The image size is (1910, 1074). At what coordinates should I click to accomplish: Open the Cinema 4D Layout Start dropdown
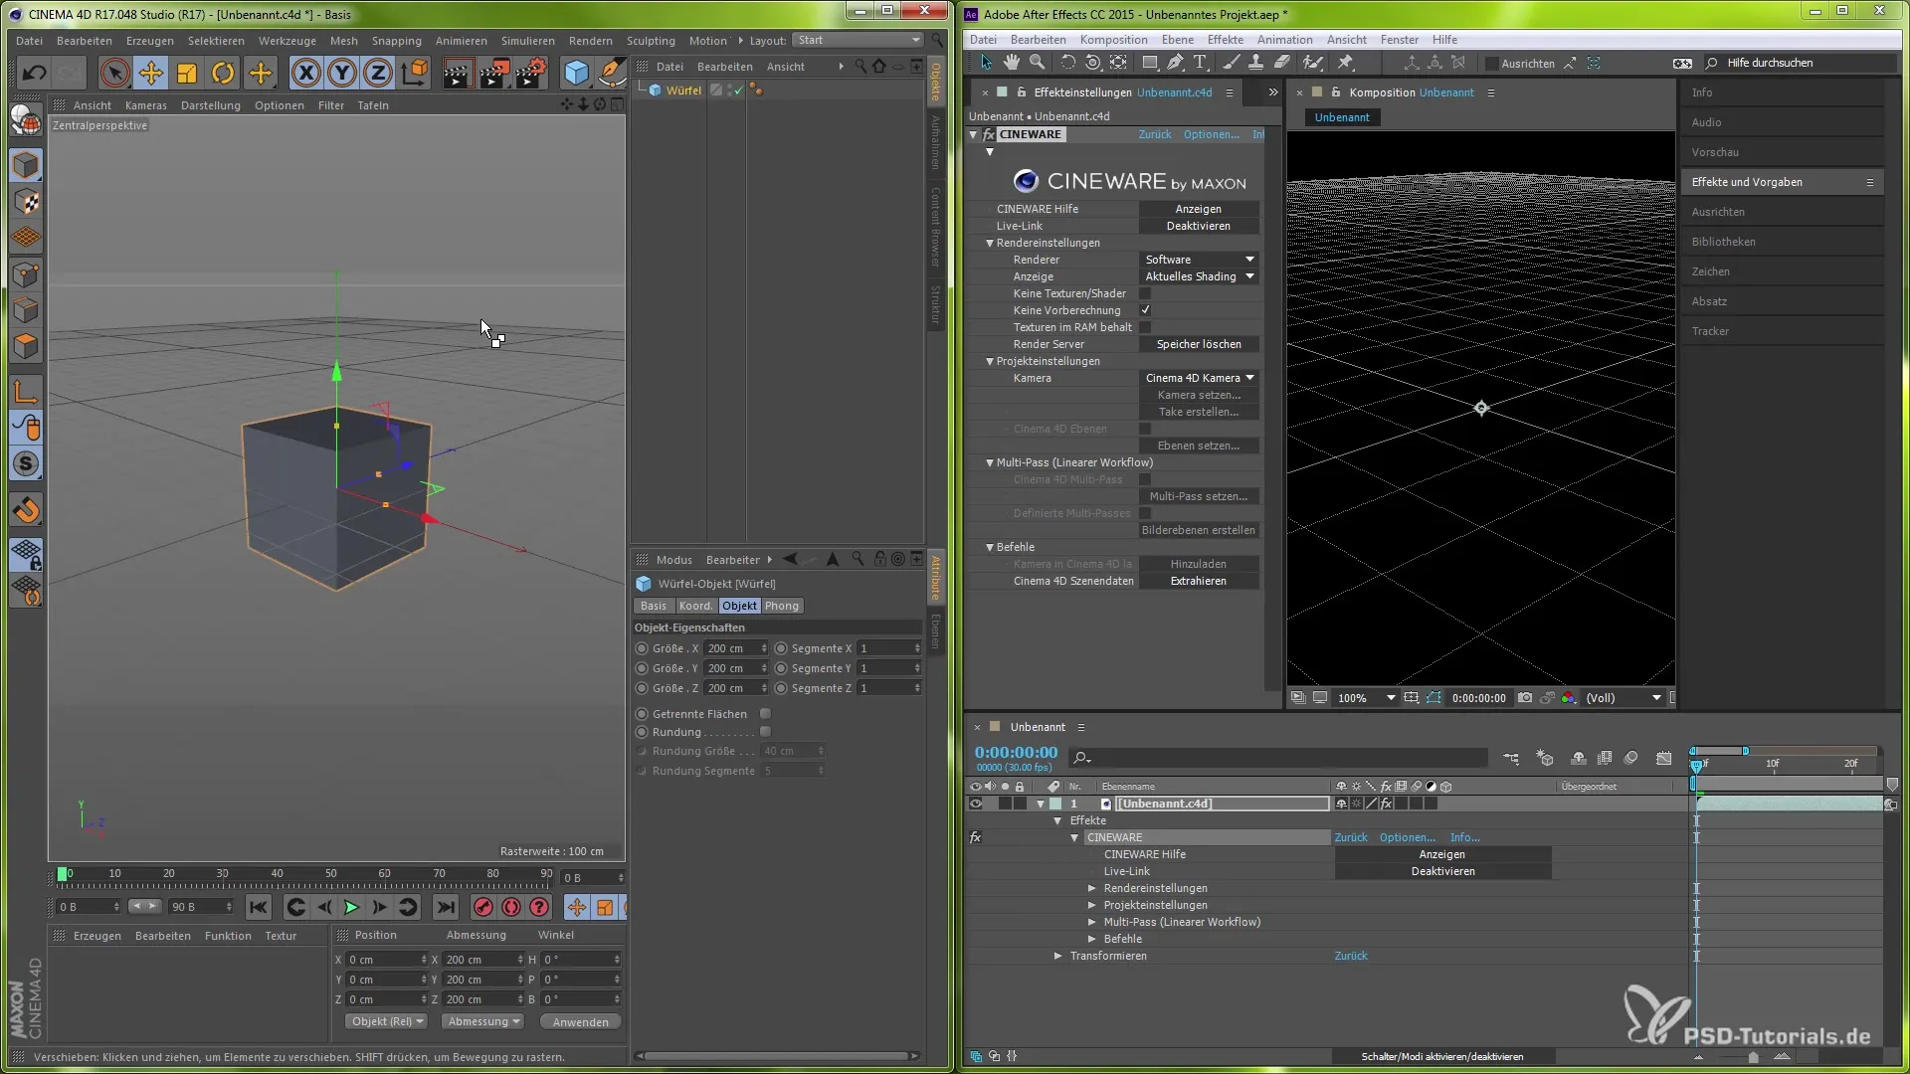859,40
